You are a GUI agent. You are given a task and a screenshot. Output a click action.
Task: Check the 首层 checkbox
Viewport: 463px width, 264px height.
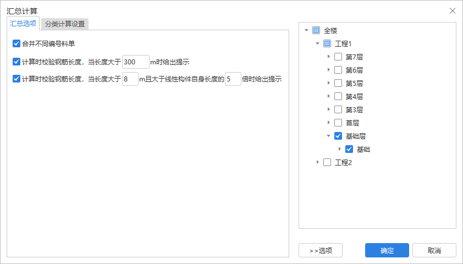(x=338, y=123)
